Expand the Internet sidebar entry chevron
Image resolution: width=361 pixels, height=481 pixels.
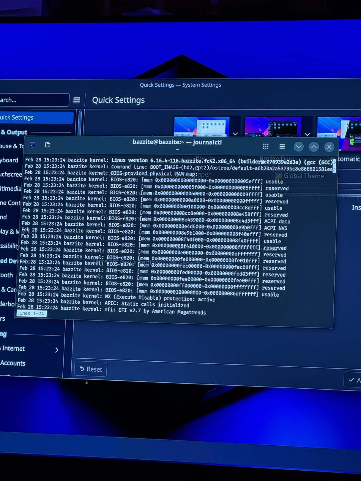point(57,350)
